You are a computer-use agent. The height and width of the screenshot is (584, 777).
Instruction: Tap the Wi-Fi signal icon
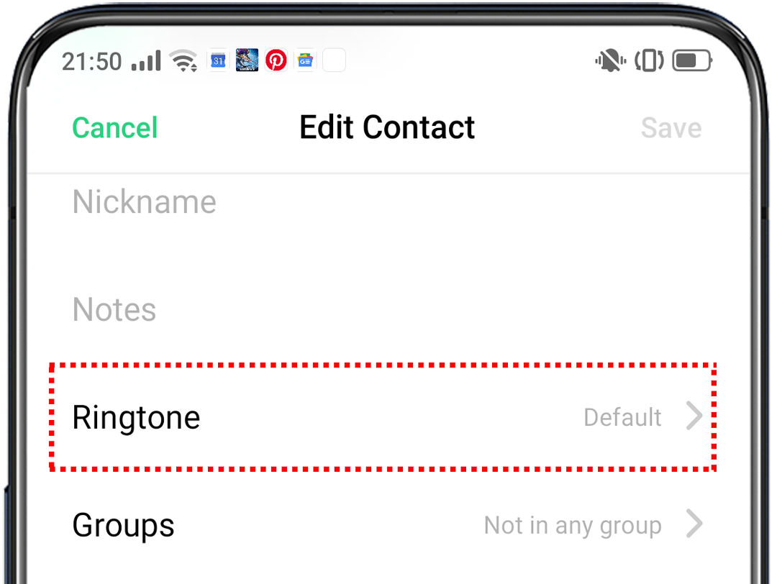[185, 62]
